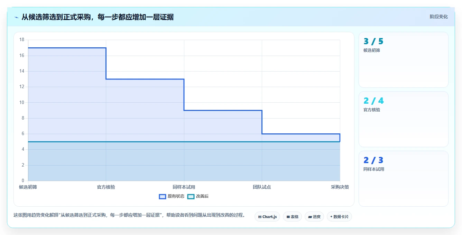Screen dimensions: 462x235
Task: Click the 2 / 3 statistic number
Action: (373, 160)
